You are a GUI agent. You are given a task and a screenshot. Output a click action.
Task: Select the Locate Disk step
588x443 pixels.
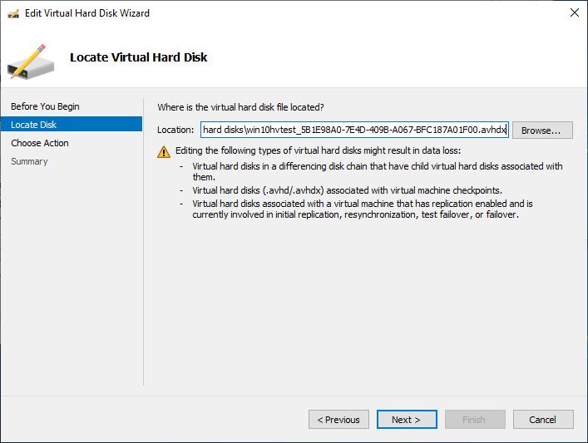(72, 125)
